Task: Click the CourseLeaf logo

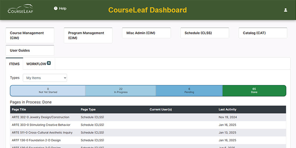Action: tap(20, 9)
